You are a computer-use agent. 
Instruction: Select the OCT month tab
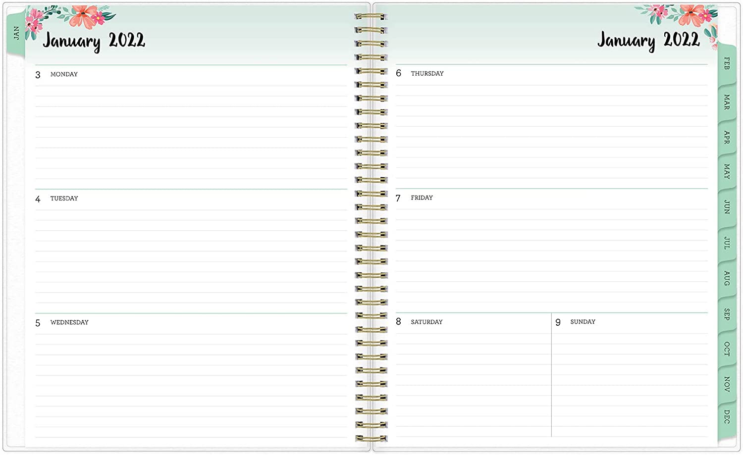pyautogui.click(x=727, y=349)
